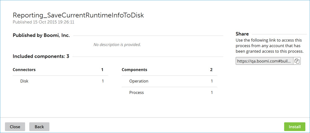Click the Process row count value
310x133 pixels.
click(x=212, y=92)
